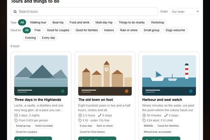Open the Three days in the Highlands title
This screenshot has height=140, width=210.
point(38,100)
